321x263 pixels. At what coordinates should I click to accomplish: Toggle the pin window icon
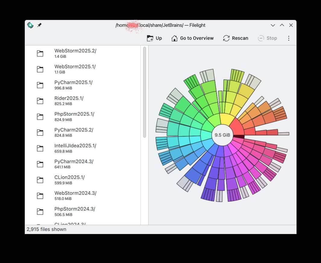pos(39,25)
